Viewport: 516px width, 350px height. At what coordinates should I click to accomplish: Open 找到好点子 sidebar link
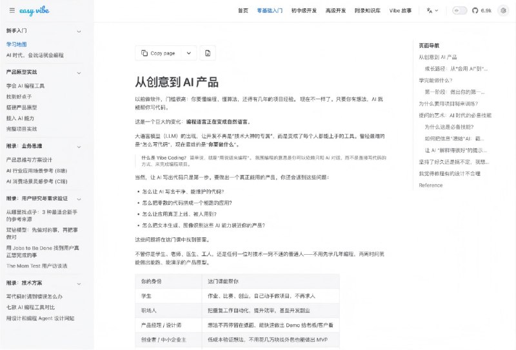pyautogui.click(x=19, y=97)
